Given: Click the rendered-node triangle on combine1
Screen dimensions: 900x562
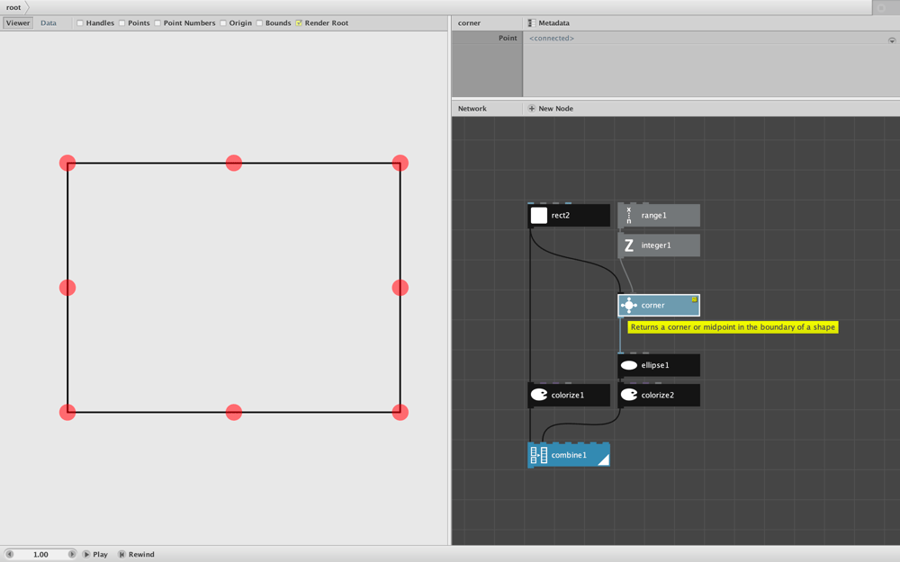Looking at the screenshot, I should [x=603, y=459].
